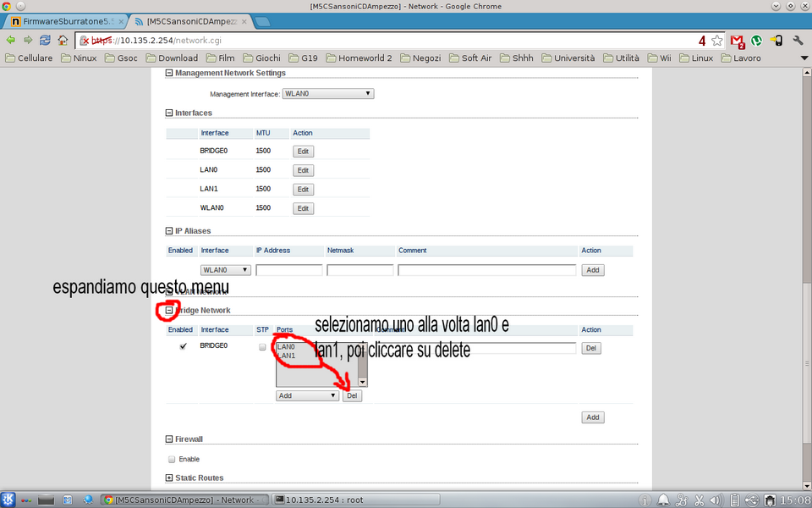Toggle the BRIDGE0 Enabled checkbox
This screenshot has width=812, height=508.
pyautogui.click(x=183, y=347)
